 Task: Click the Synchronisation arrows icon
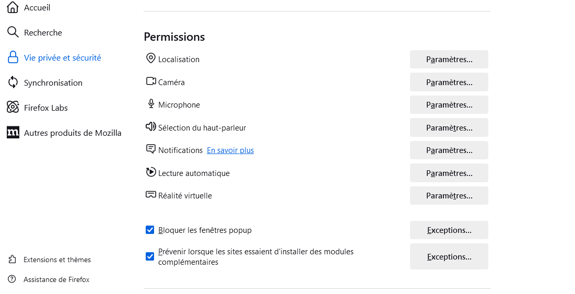pos(13,83)
